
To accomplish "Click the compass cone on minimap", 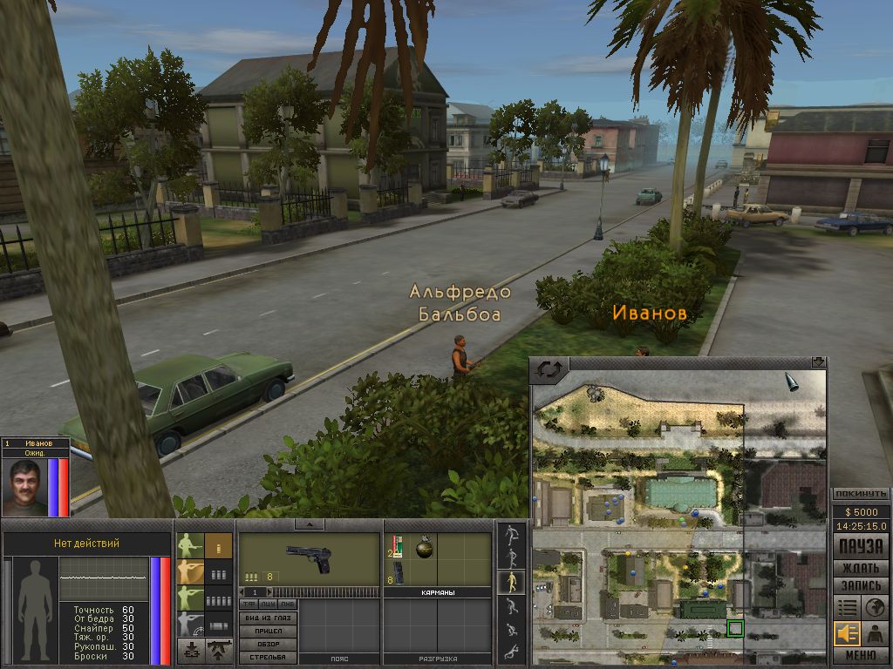I will point(791,382).
